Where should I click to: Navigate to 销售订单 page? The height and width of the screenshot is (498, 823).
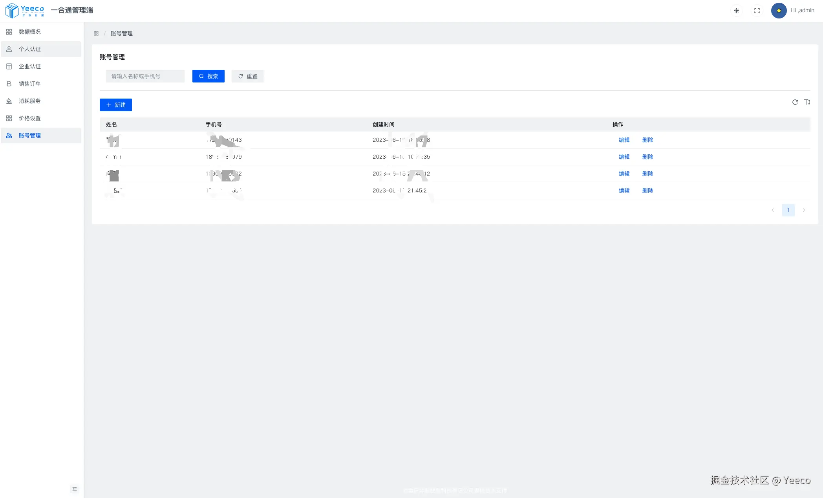pos(30,84)
